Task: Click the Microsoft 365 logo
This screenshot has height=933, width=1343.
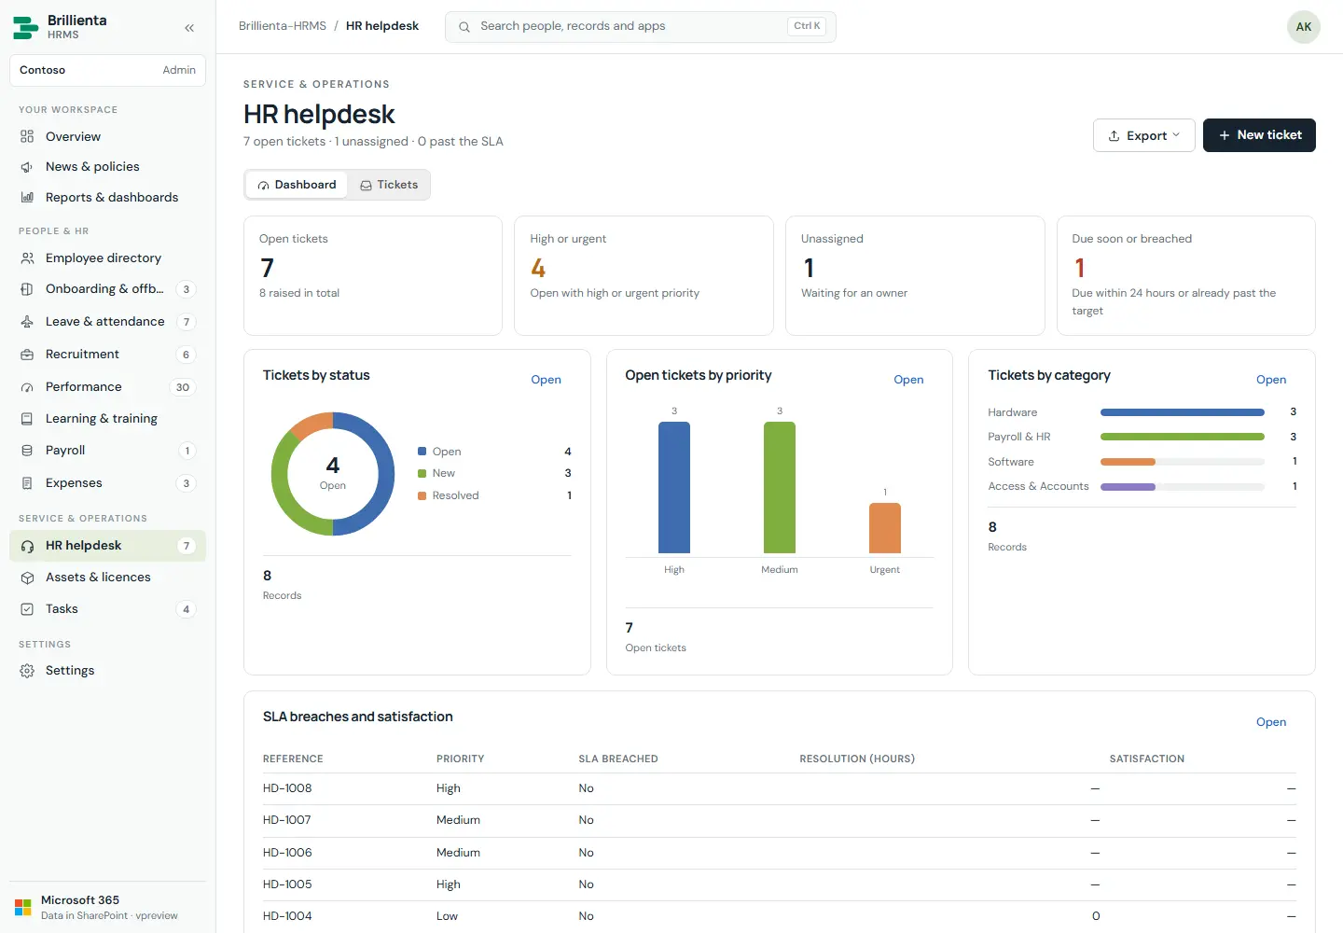Action: pos(23,908)
